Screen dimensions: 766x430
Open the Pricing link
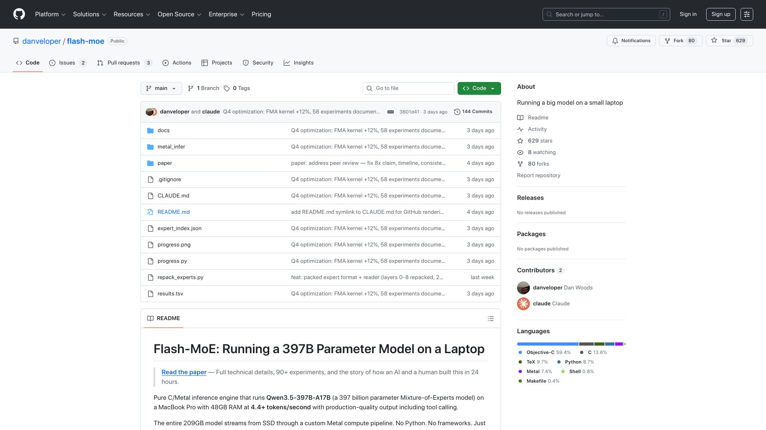pyautogui.click(x=261, y=14)
